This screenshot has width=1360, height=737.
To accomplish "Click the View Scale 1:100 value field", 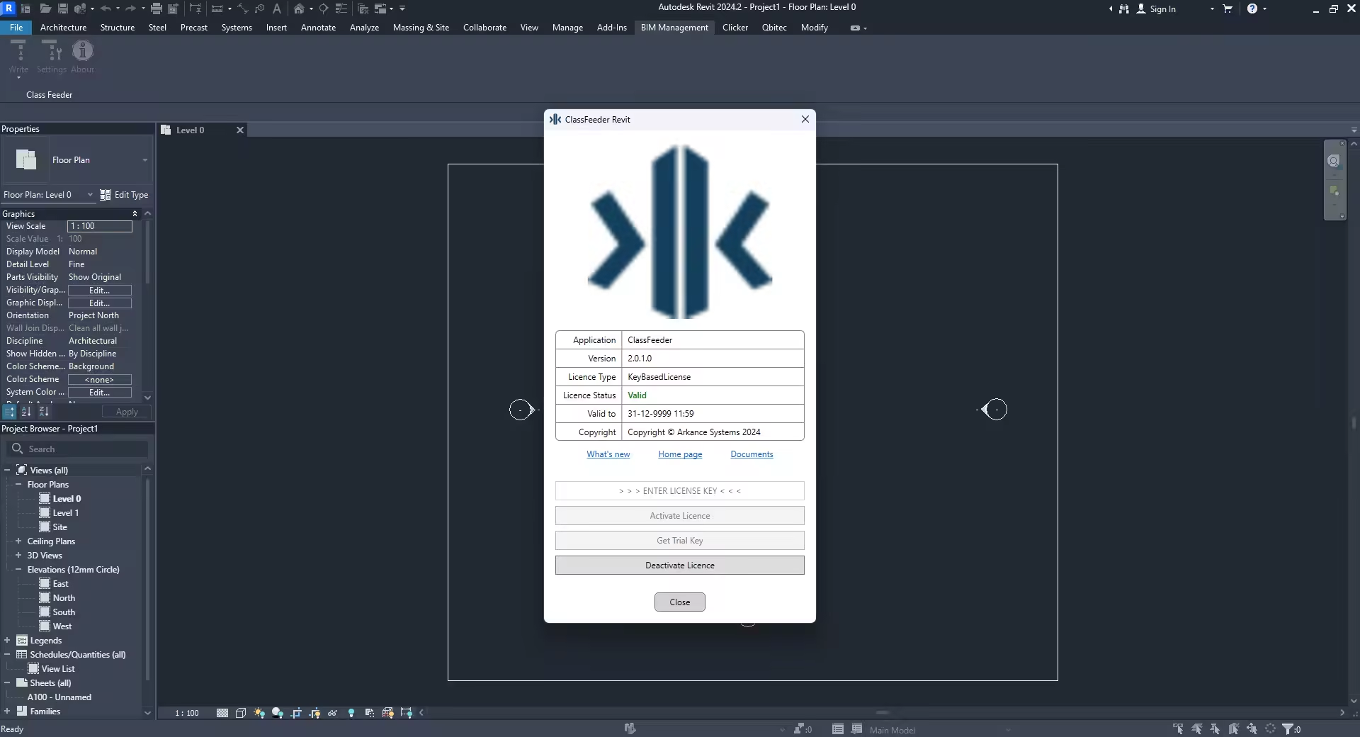I will [x=100, y=226].
